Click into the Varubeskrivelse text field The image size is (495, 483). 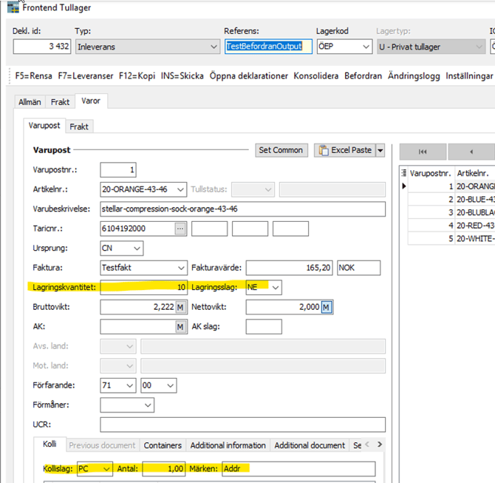(x=242, y=209)
